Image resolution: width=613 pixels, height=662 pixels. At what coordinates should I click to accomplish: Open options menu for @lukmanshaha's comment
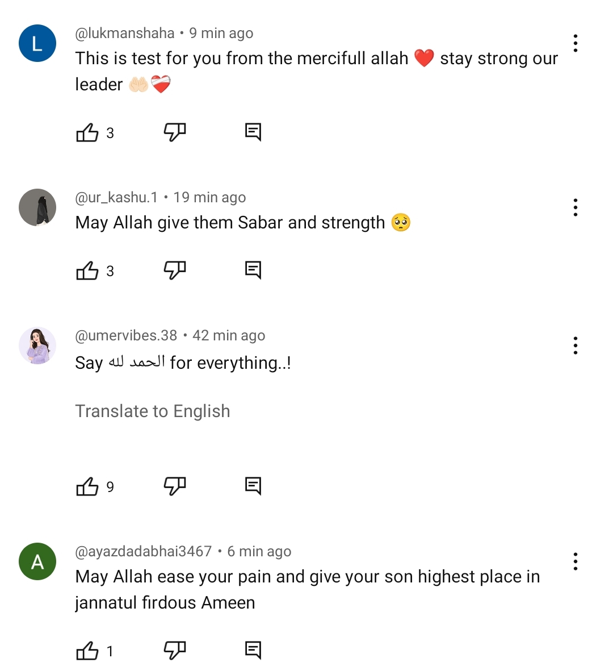pos(575,43)
